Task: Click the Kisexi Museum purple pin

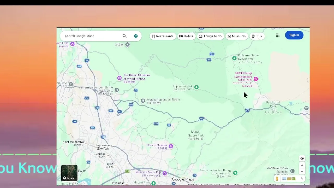Action: (x=119, y=78)
